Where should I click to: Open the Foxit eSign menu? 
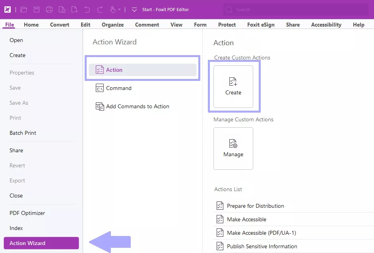[x=261, y=25]
